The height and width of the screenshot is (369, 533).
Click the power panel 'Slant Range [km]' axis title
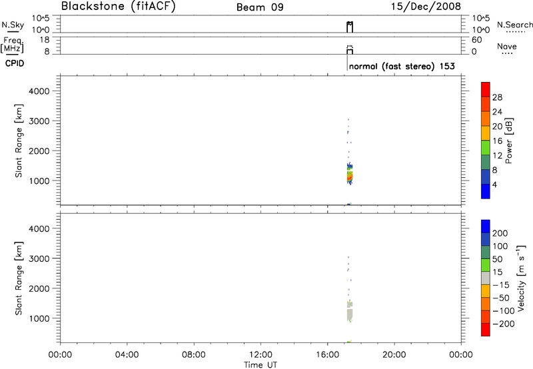19,141
